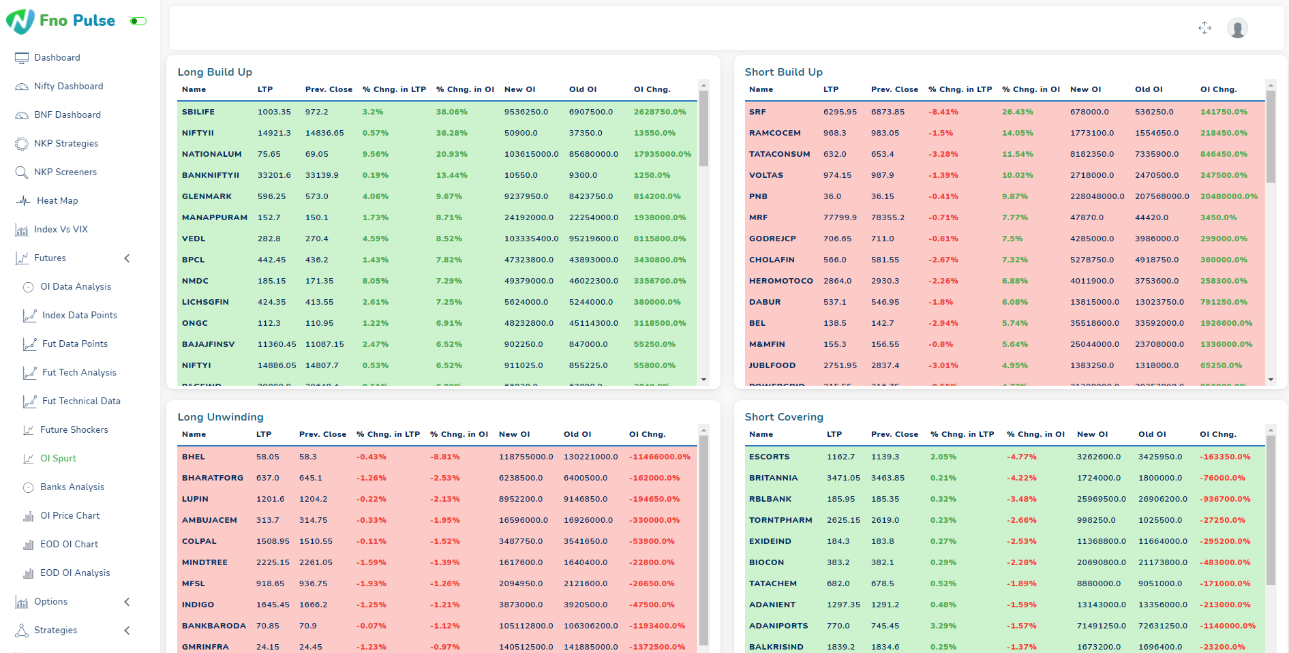Select ADANIPORTS row name
This screenshot has width=1289, height=653.
(778, 626)
